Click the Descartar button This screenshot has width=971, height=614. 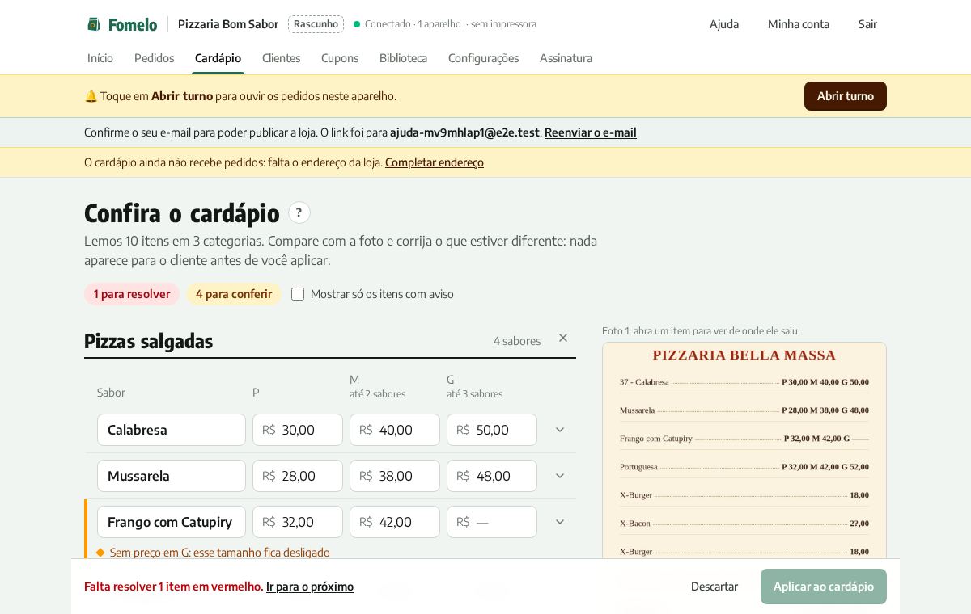(714, 587)
